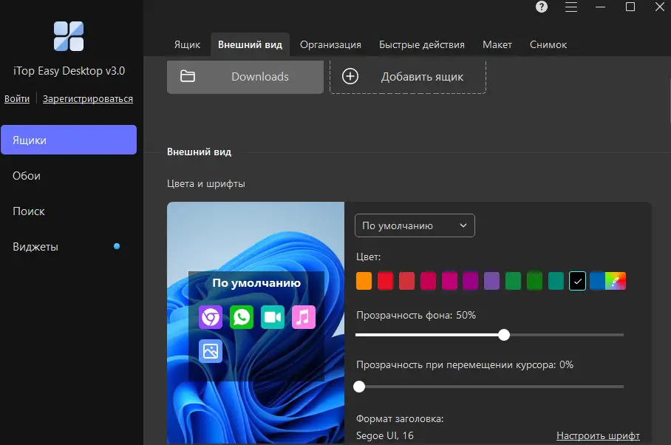671x445 pixels.
Task: Expand the По умолчанию theme dropdown
Action: [415, 225]
